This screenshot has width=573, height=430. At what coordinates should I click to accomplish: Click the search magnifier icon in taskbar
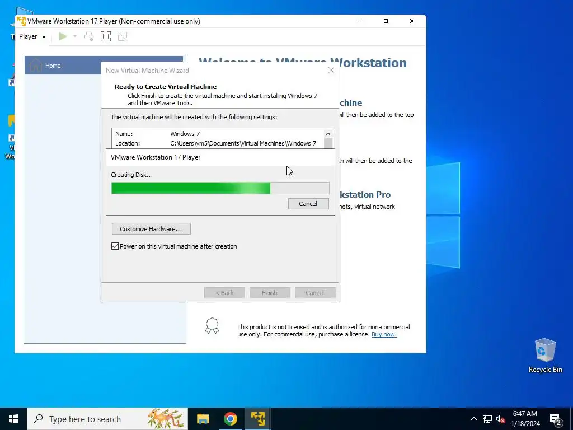pos(38,419)
